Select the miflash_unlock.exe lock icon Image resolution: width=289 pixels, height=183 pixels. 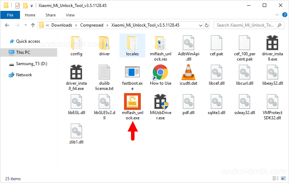pyautogui.click(x=132, y=101)
